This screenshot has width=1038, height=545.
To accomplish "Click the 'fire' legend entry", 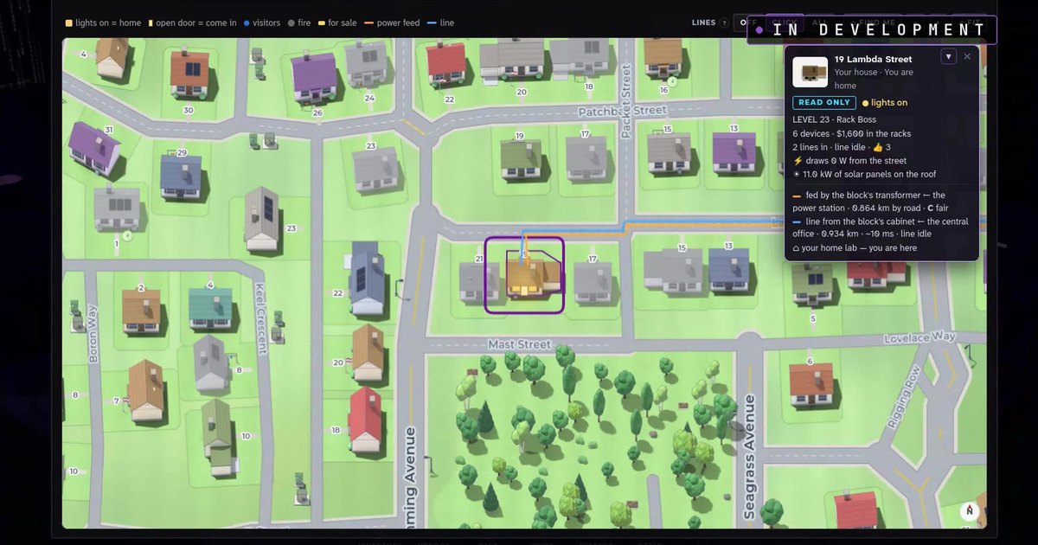I will [299, 23].
